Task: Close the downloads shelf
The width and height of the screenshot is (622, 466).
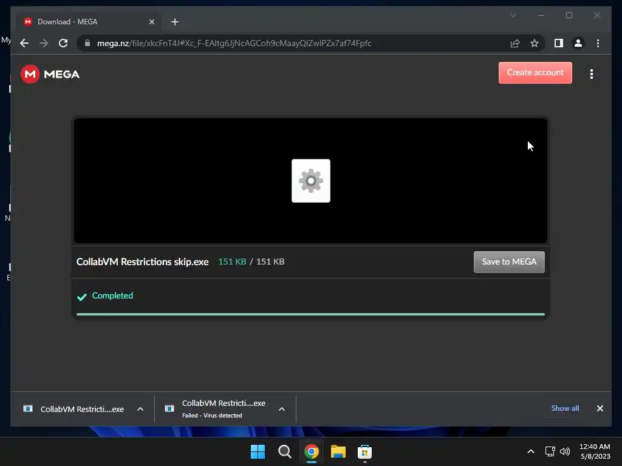Action: click(x=600, y=408)
